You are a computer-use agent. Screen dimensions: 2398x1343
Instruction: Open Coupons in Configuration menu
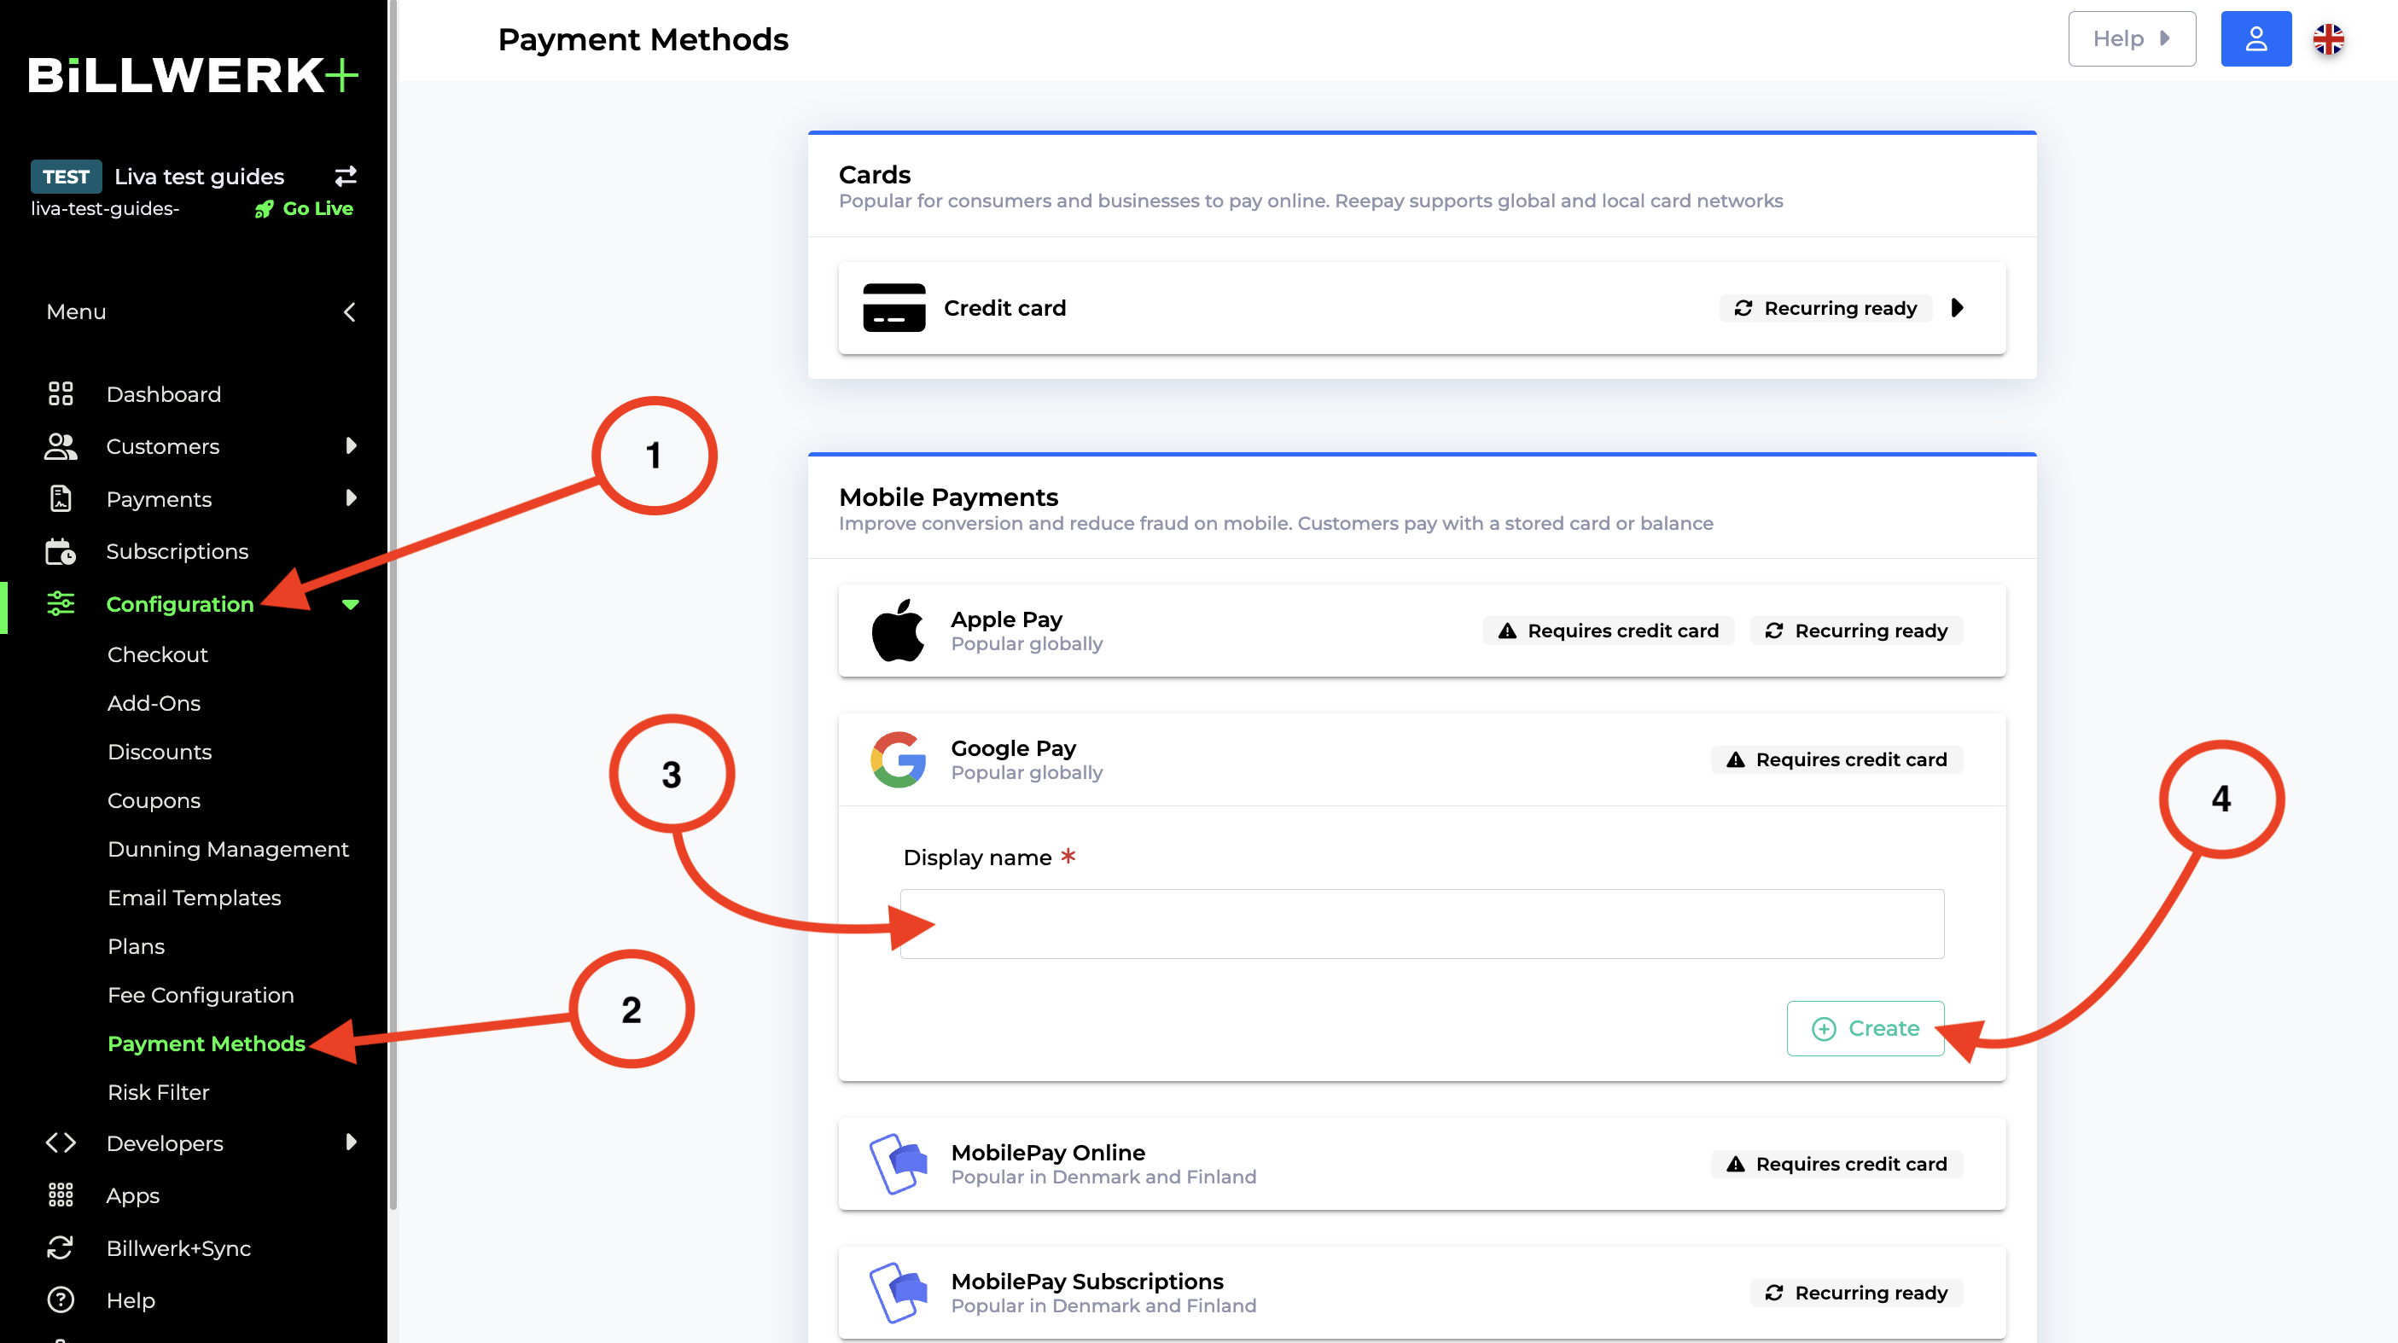point(154,800)
